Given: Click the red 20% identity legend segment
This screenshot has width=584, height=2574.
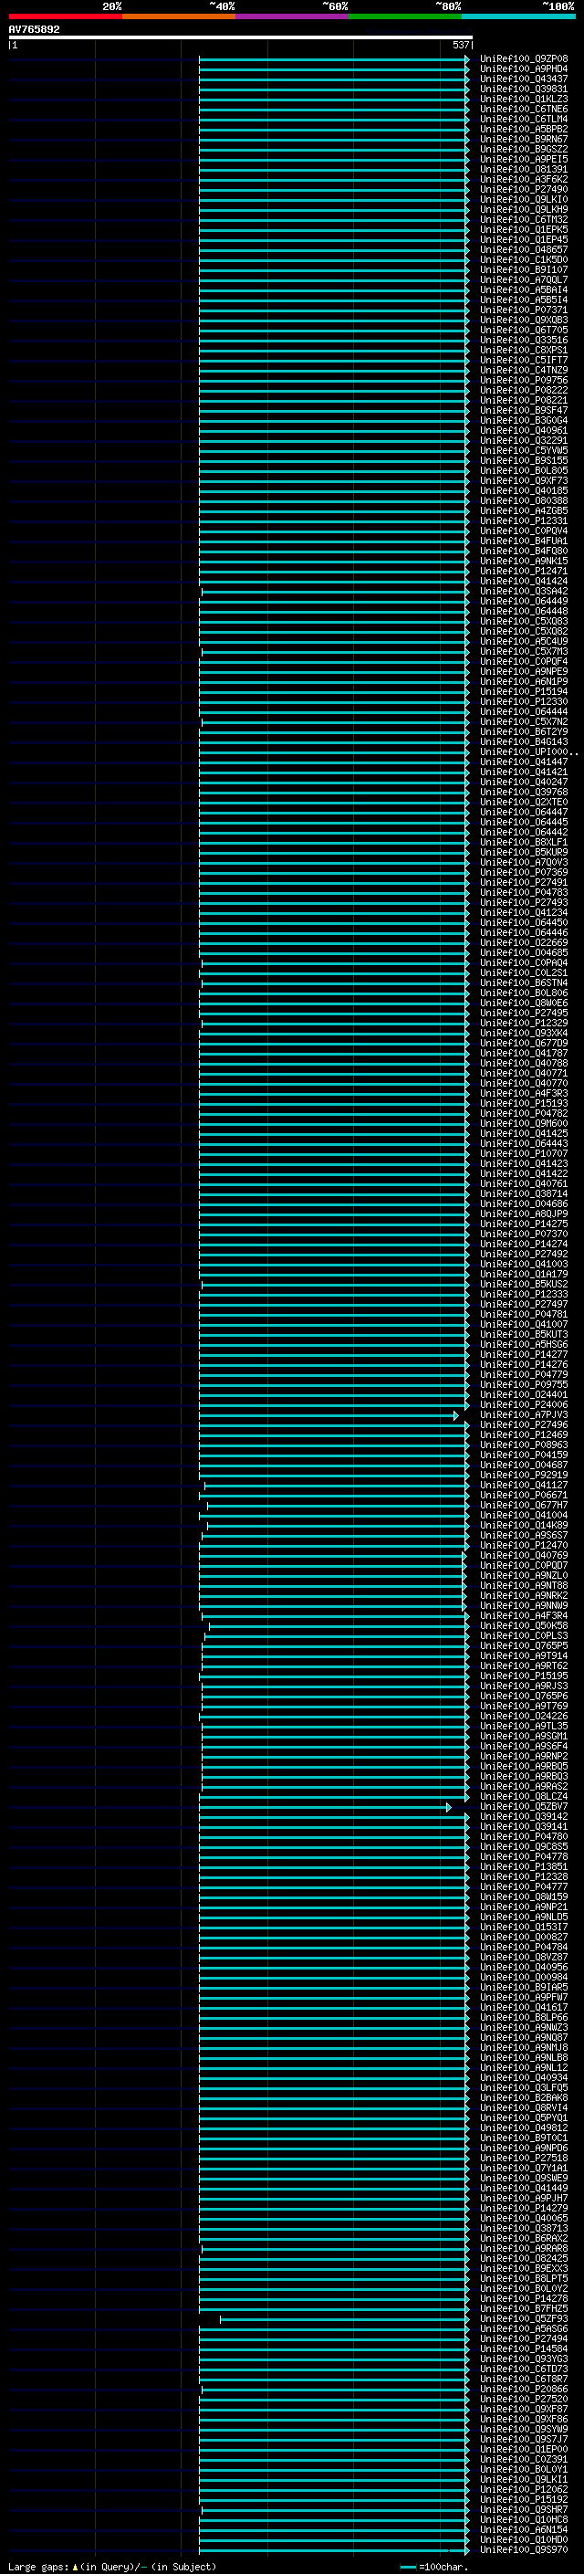Looking at the screenshot, I should [65, 16].
